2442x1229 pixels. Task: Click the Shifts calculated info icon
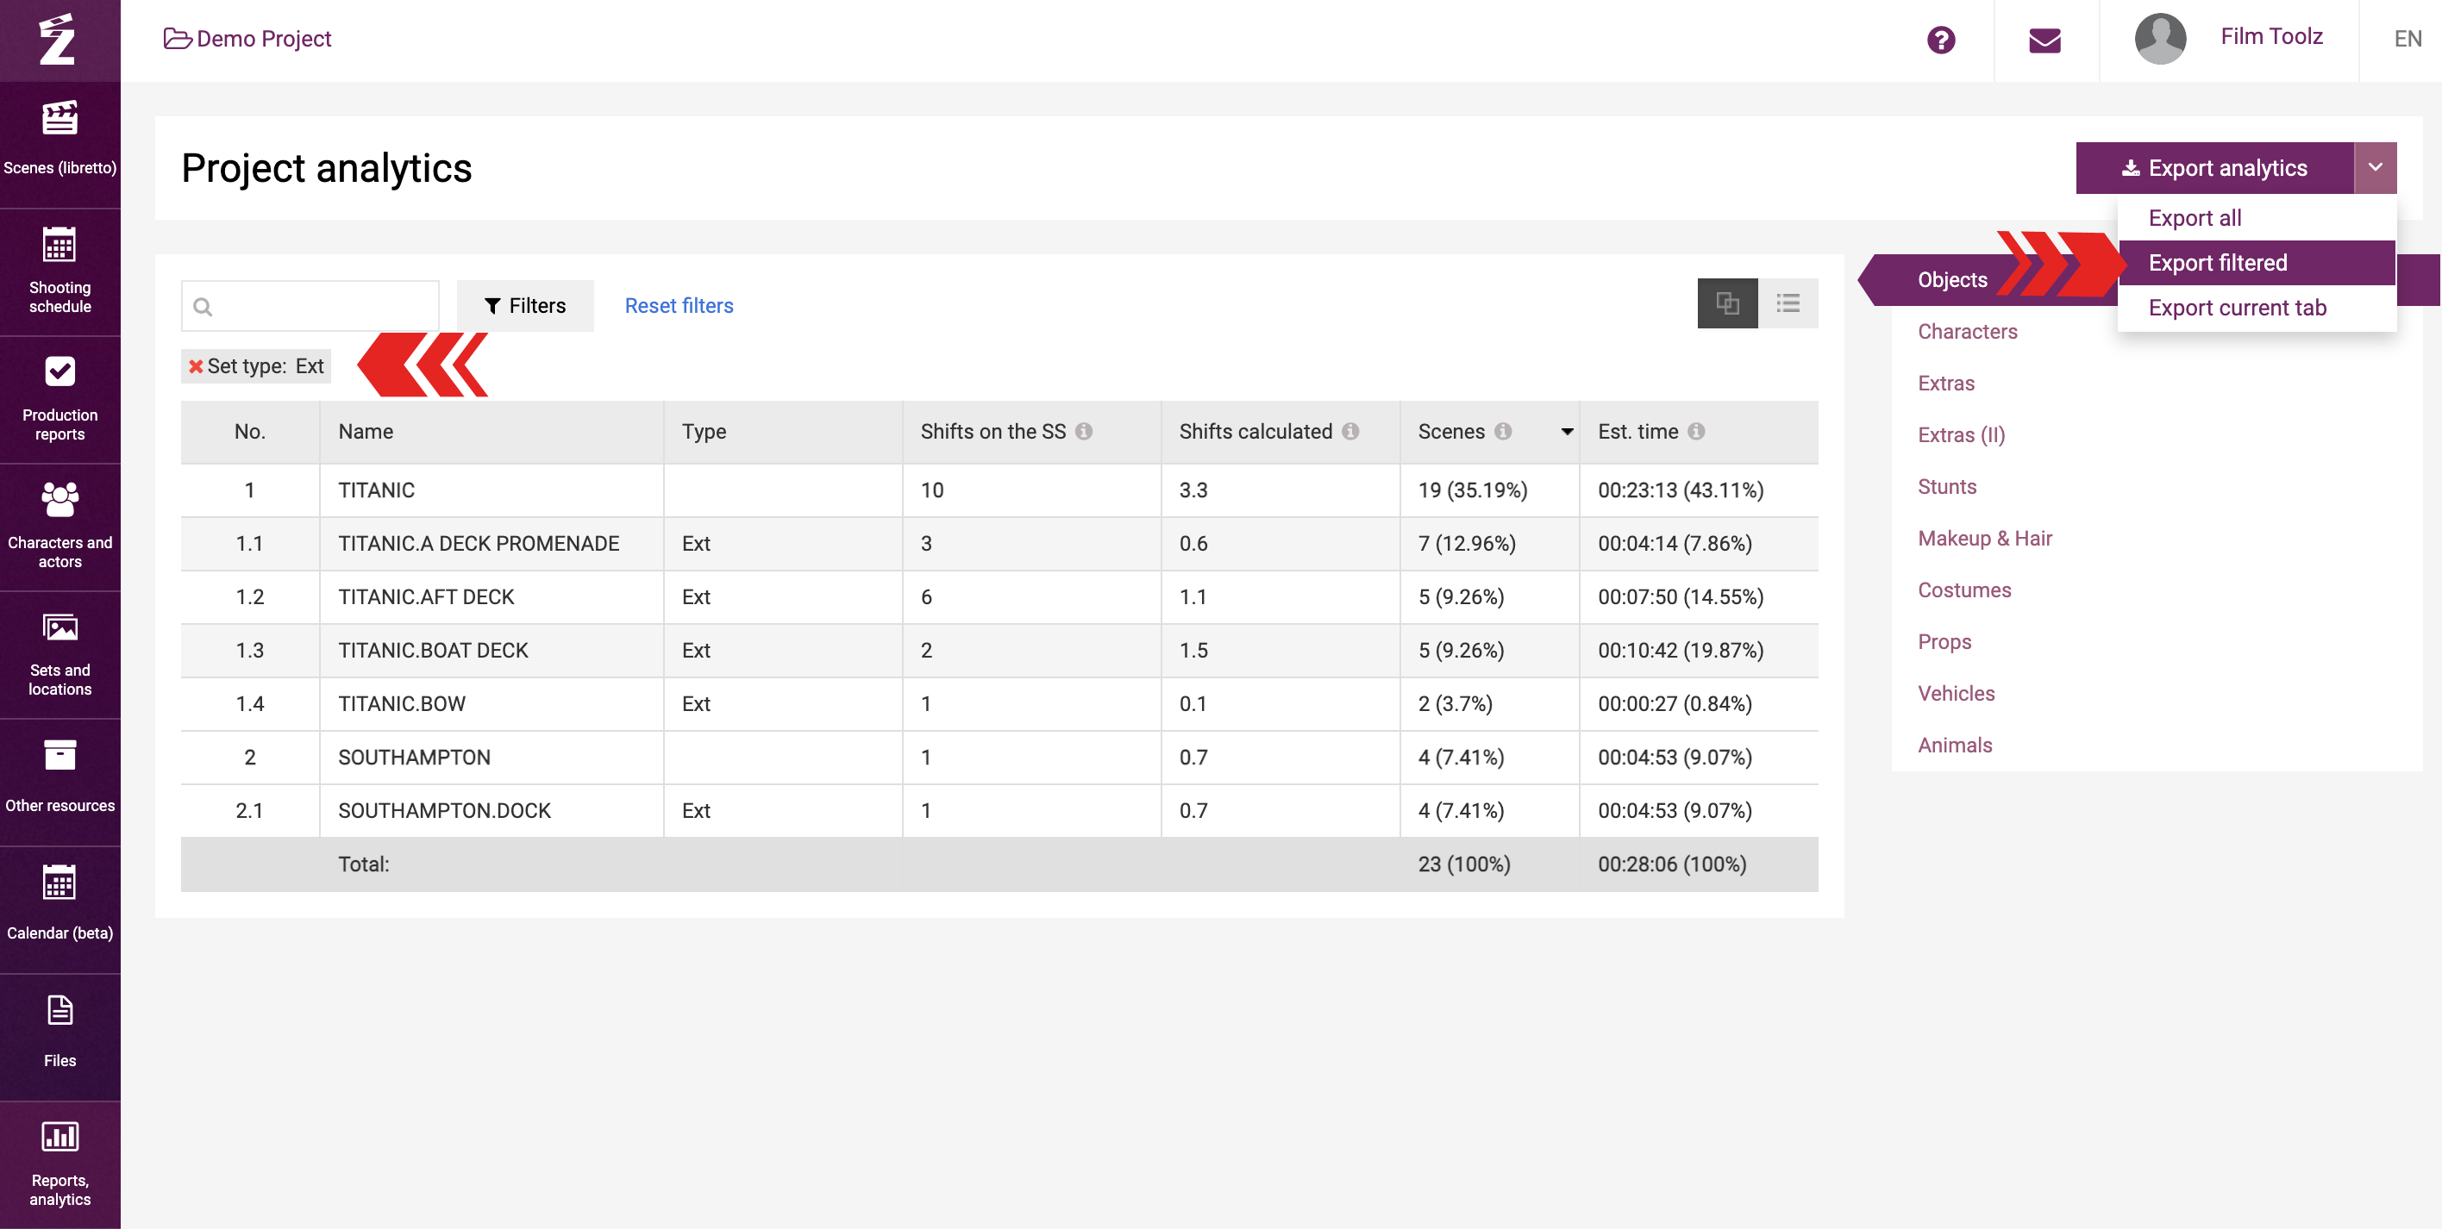coord(1350,431)
